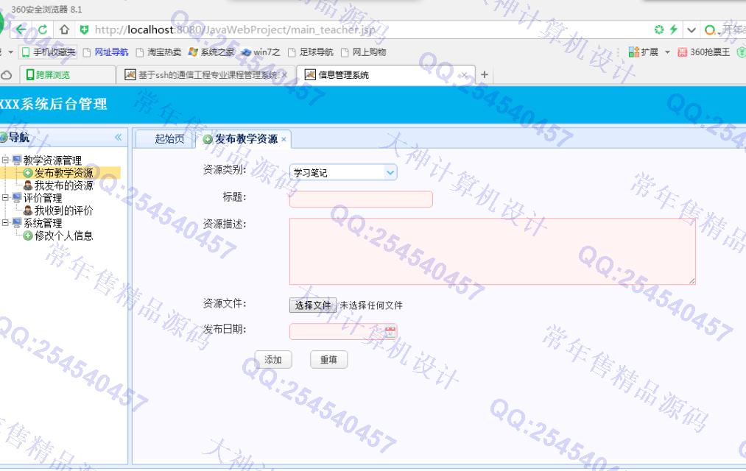Open the 淘宝热卖 bookmark
Viewport: 746px width, 471px height.
158,52
